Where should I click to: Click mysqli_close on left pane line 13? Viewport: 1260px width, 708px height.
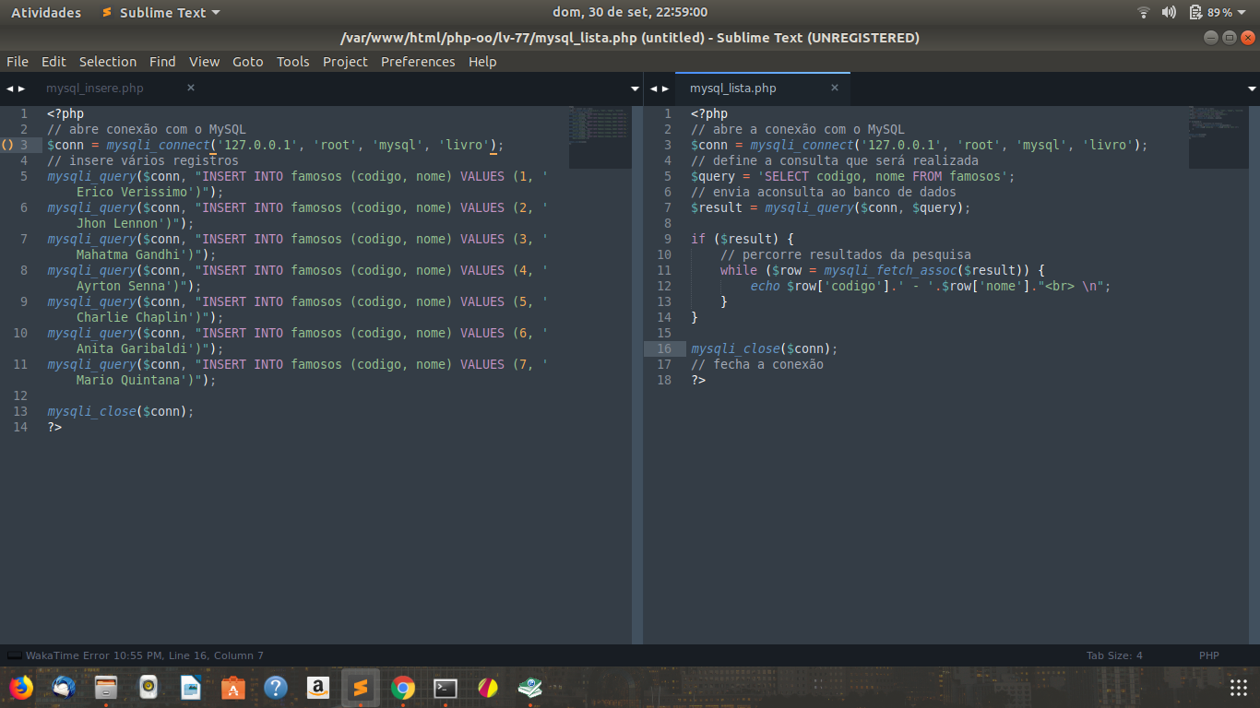(x=91, y=411)
